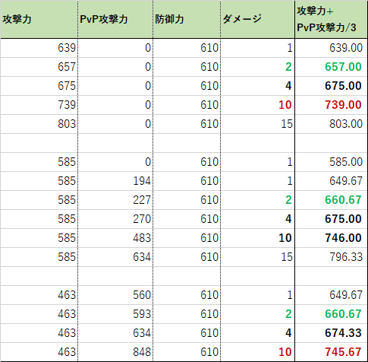Click attack value 803 cell
Image resolution: width=368 pixels, height=362 pixels.
[39, 124]
